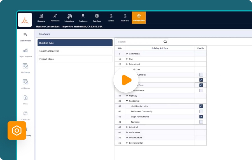Switch to the Configuration tab
252x160 pixels.
(x=139, y=18)
